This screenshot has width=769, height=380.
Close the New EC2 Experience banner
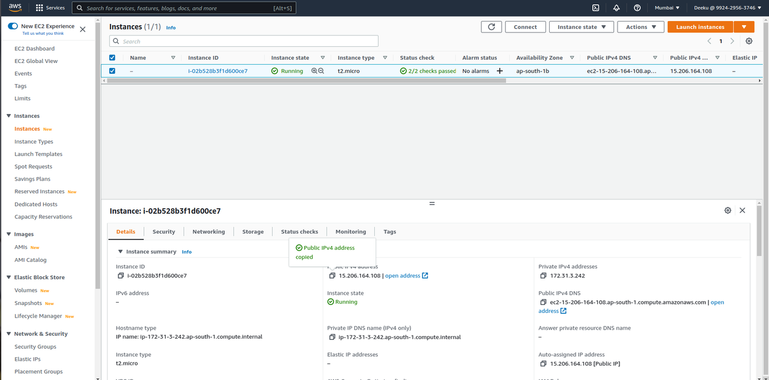pyautogui.click(x=82, y=29)
